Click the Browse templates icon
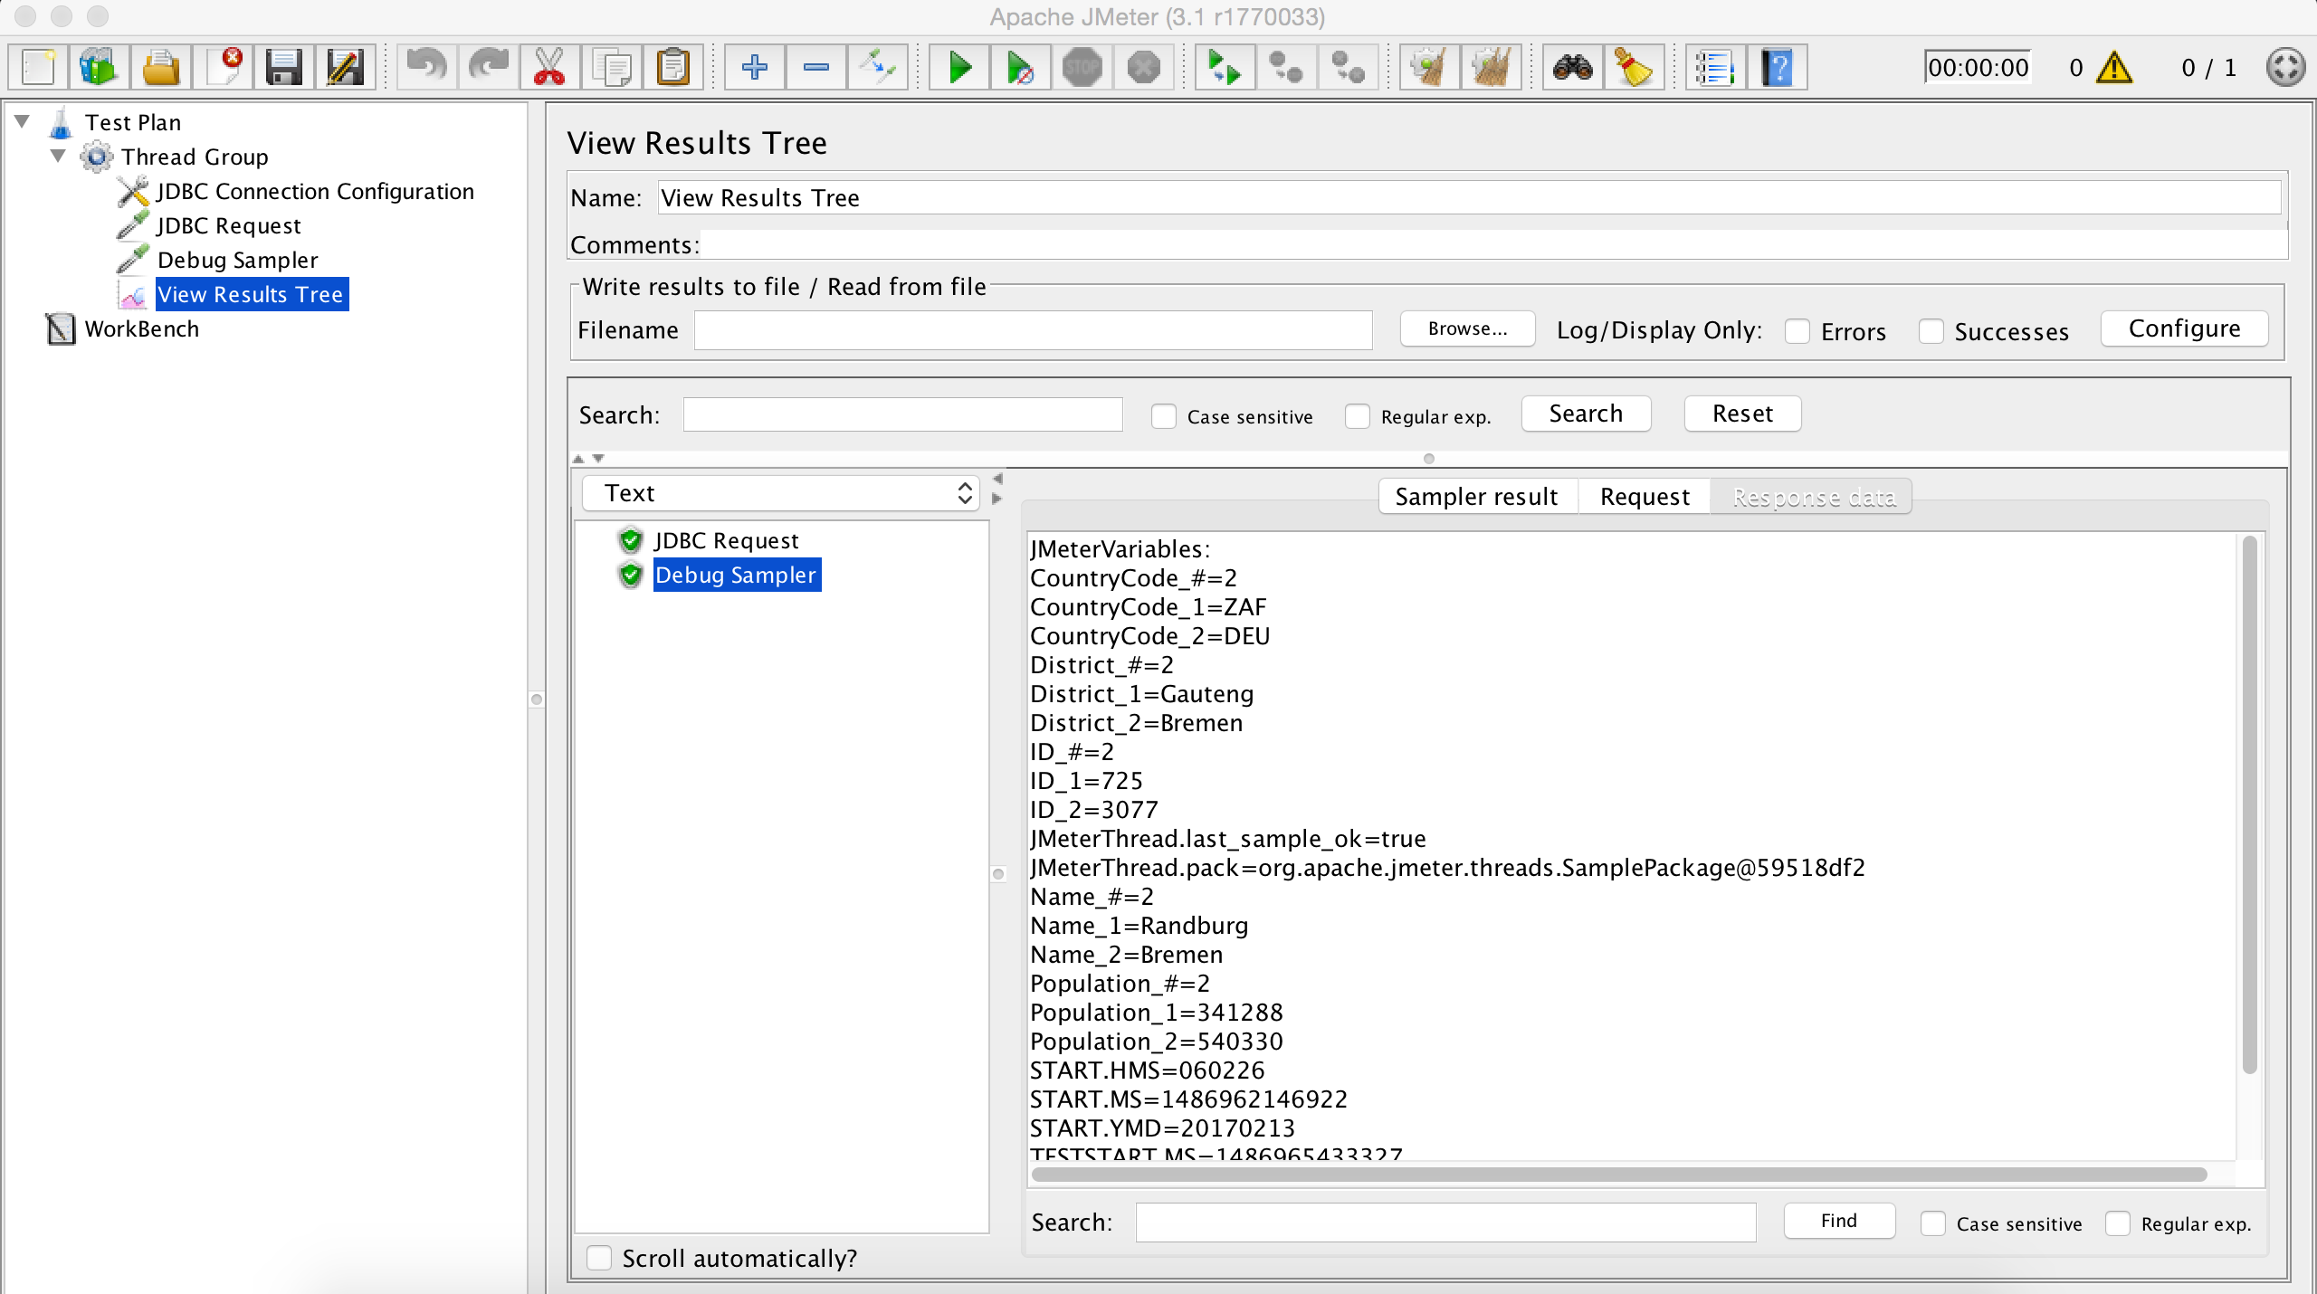 [99, 69]
